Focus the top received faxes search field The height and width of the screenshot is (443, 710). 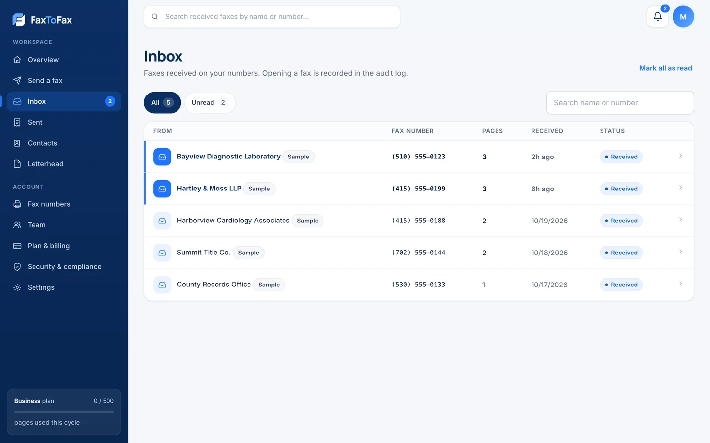coord(272,17)
